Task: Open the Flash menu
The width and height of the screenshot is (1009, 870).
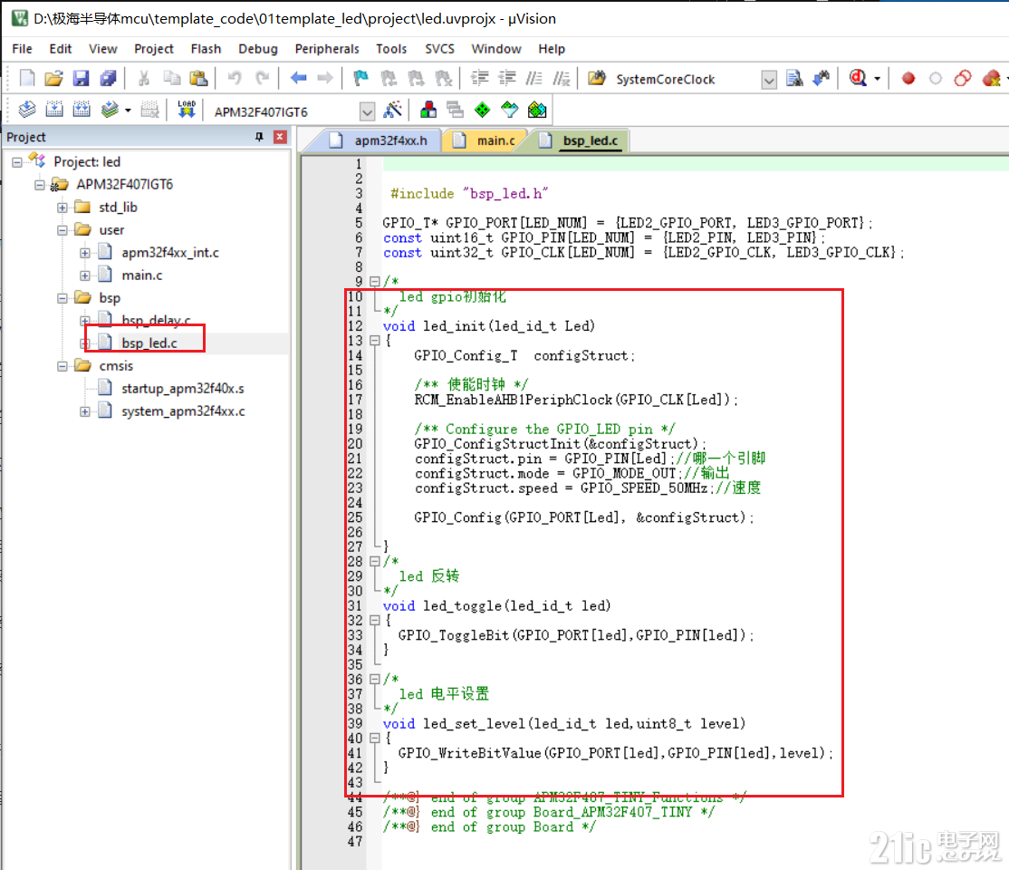Action: click(x=206, y=49)
